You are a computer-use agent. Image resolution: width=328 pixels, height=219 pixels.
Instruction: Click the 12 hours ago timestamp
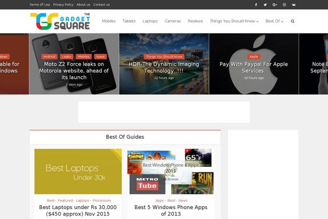pyautogui.click(x=164, y=78)
